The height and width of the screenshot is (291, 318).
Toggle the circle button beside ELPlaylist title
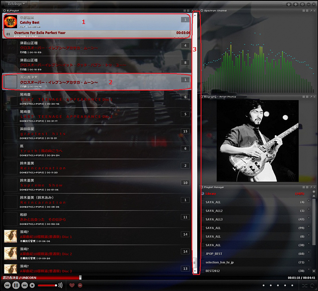pyautogui.click(x=4, y=11)
